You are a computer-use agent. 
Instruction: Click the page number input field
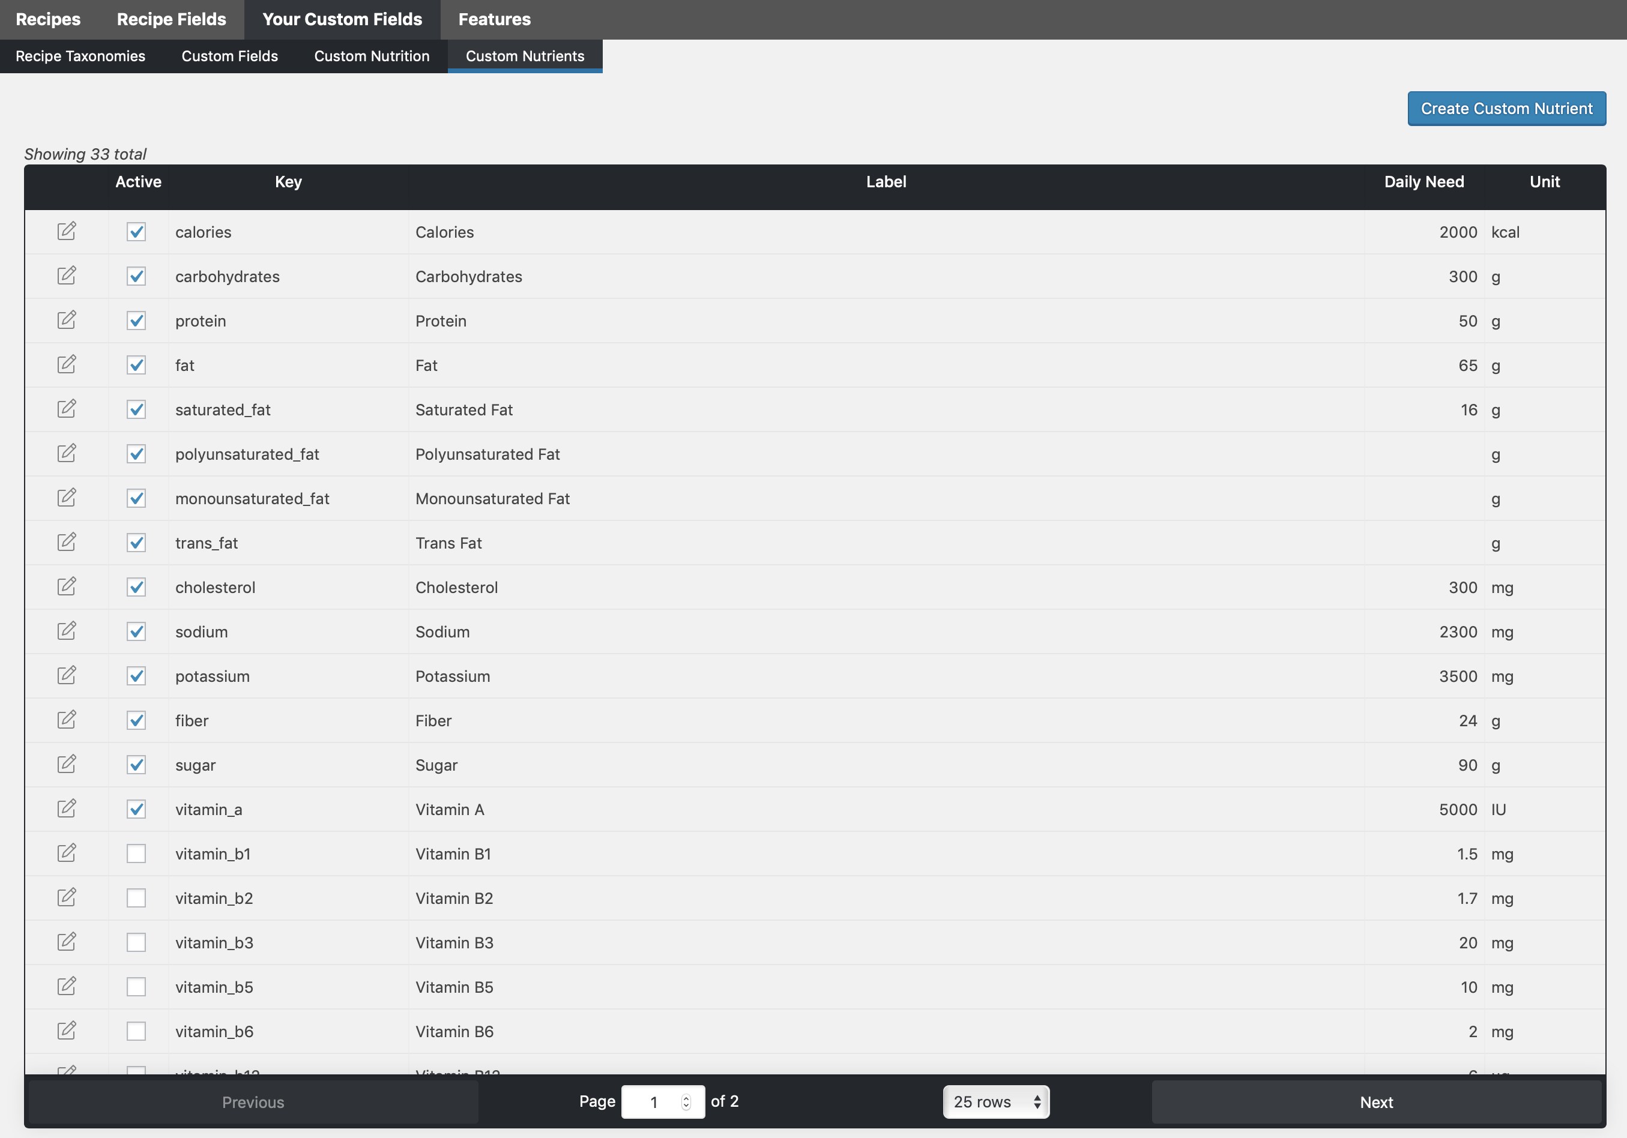(x=653, y=1102)
